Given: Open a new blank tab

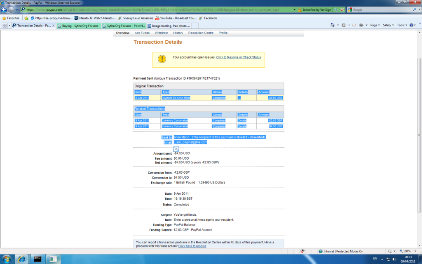Looking at the screenshot, I should point(195,26).
